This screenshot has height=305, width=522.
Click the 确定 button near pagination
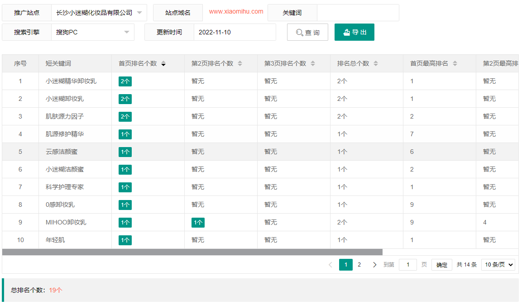[x=441, y=264]
